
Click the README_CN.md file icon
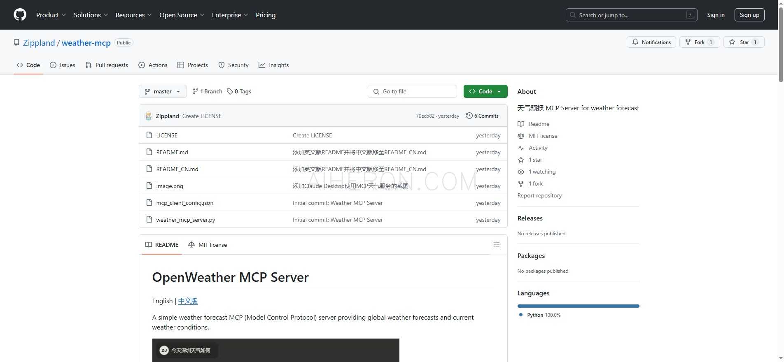click(149, 169)
